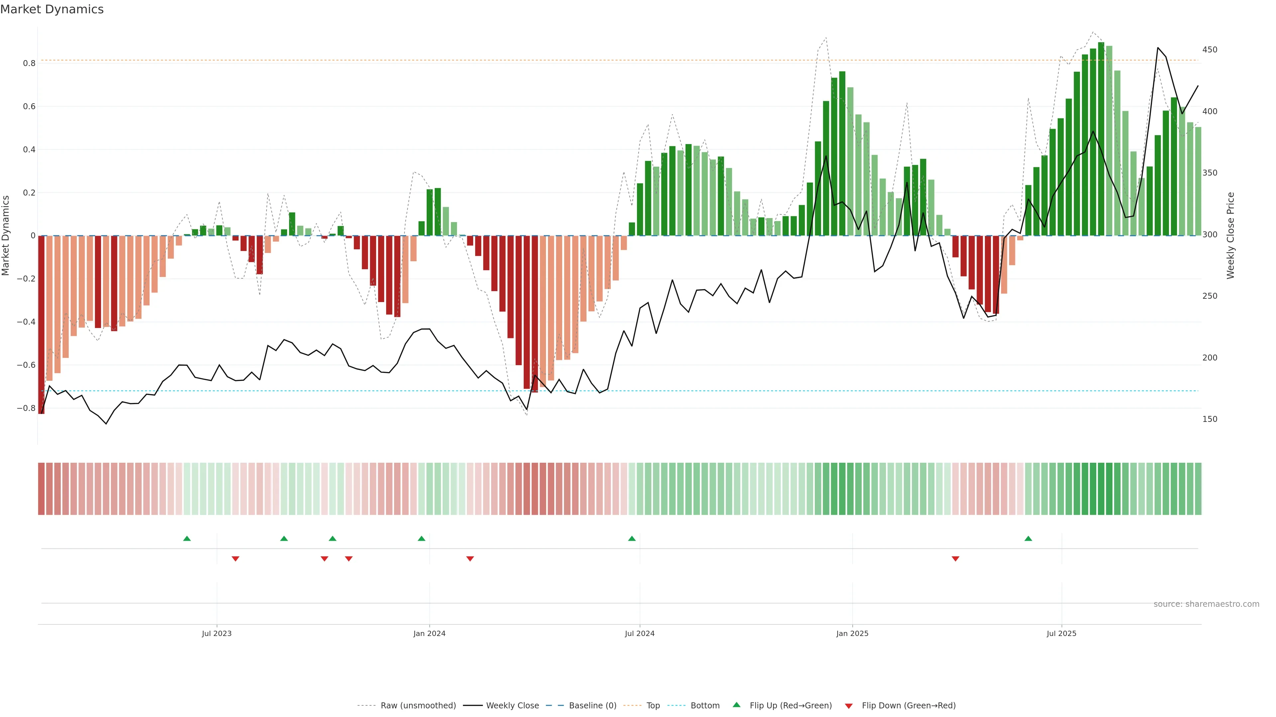Click the Flip Up green triangle legend icon
This screenshot has height=717, width=1276.
(736, 705)
